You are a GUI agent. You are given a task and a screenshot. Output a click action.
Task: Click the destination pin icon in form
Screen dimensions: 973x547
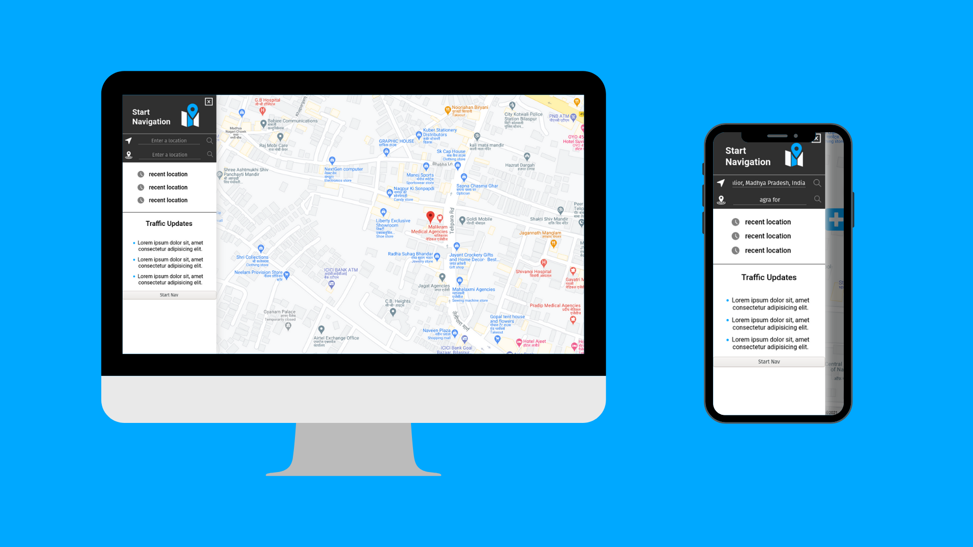coord(128,154)
